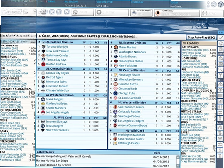Open news 'St. Louis Blanked by Greinke'

(54, 165)
